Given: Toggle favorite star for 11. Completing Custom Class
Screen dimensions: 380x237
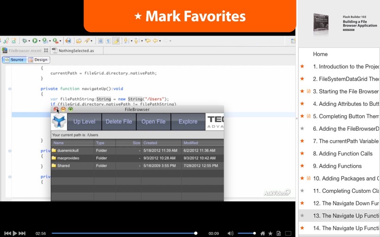Looking at the screenshot, I should pos(302,191).
